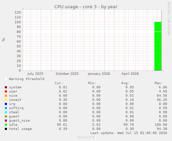Click the 'Max:' column header
The height and width of the screenshot is (141, 172).
click(159, 83)
